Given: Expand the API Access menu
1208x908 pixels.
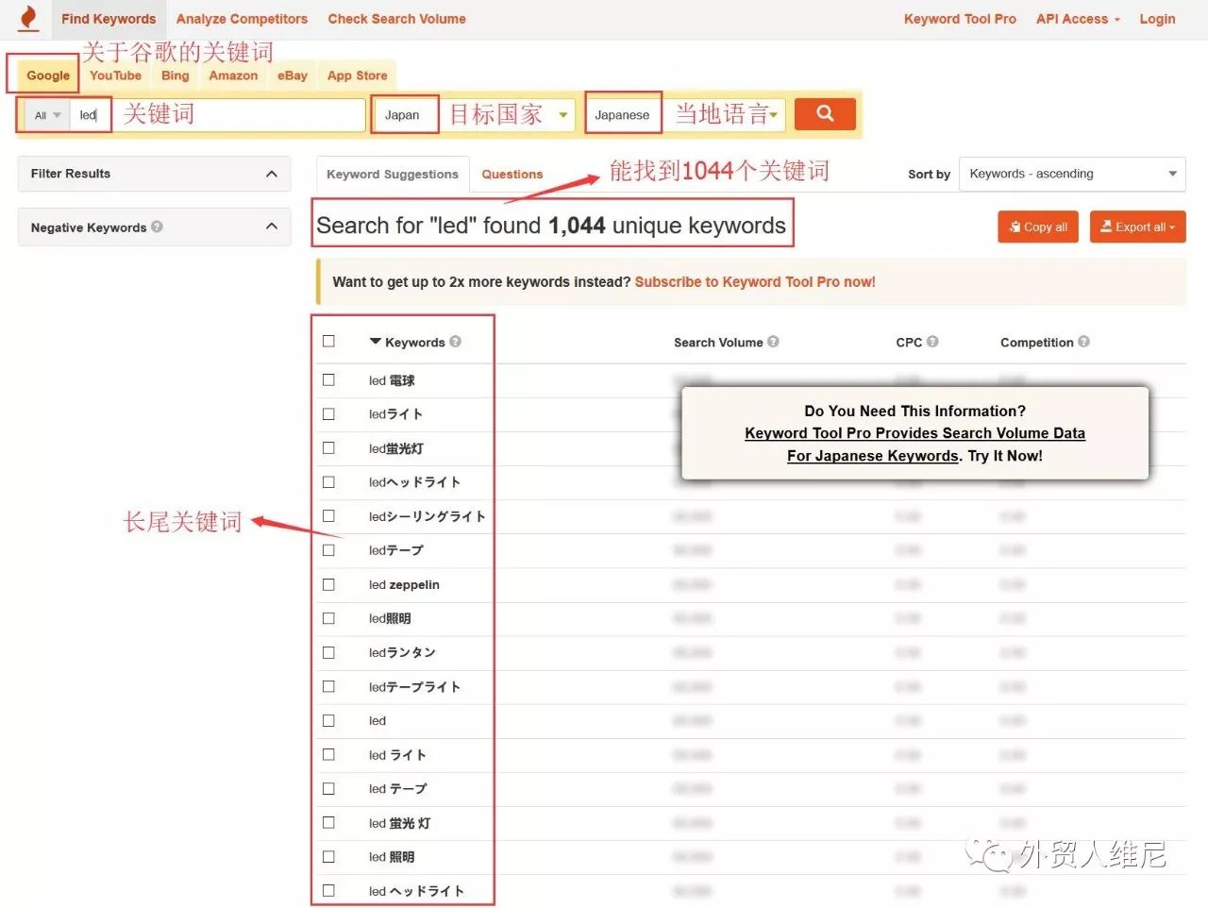Looking at the screenshot, I should pos(1078,19).
